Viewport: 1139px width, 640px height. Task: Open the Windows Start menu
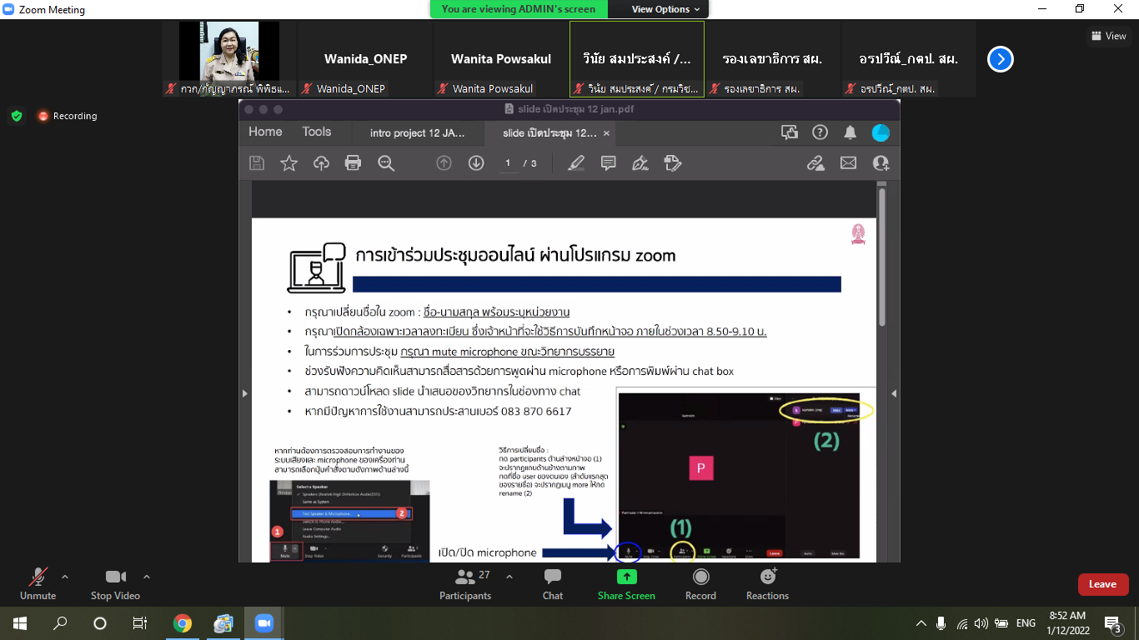(x=20, y=623)
